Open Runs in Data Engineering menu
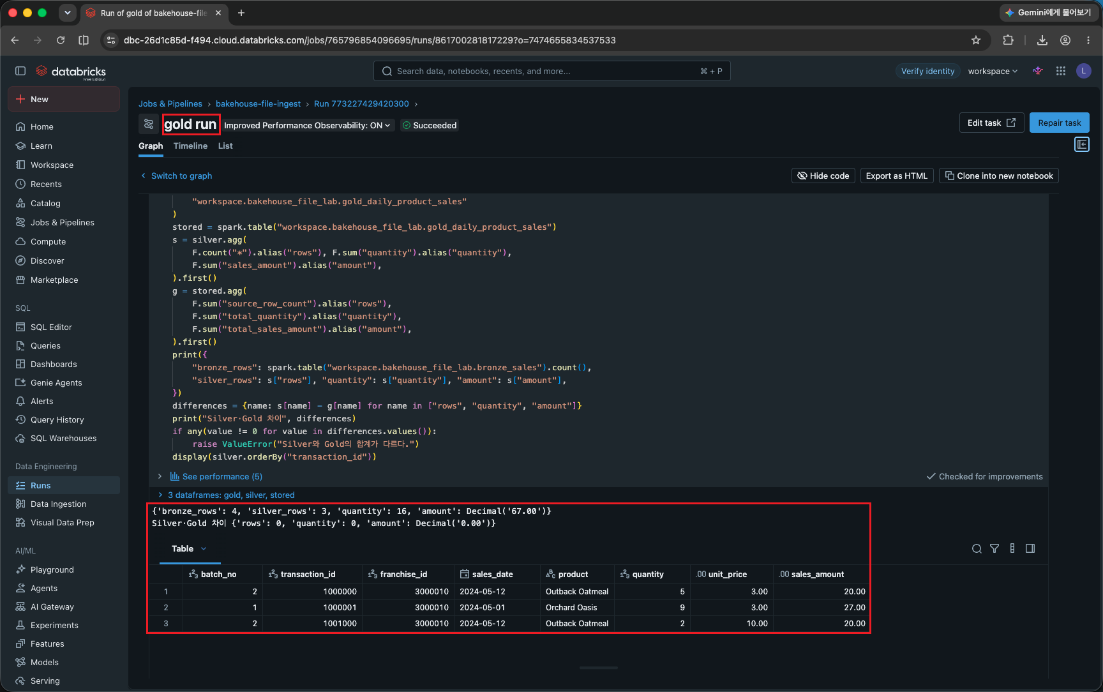 [x=64, y=485]
